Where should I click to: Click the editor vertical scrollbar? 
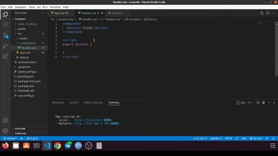276,49
